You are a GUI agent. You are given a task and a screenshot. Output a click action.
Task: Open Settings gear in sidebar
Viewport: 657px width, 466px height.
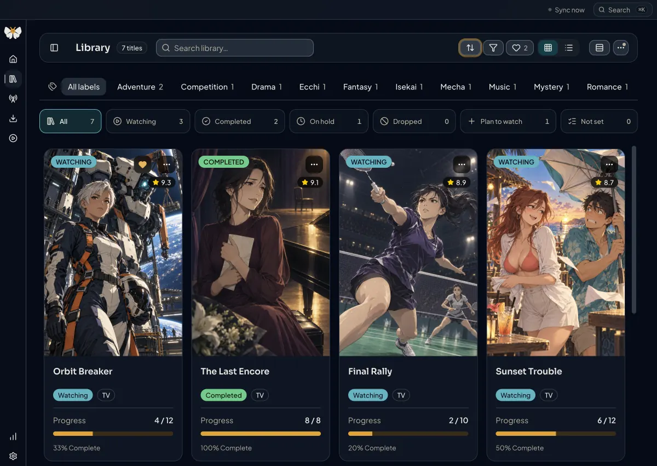pyautogui.click(x=13, y=456)
